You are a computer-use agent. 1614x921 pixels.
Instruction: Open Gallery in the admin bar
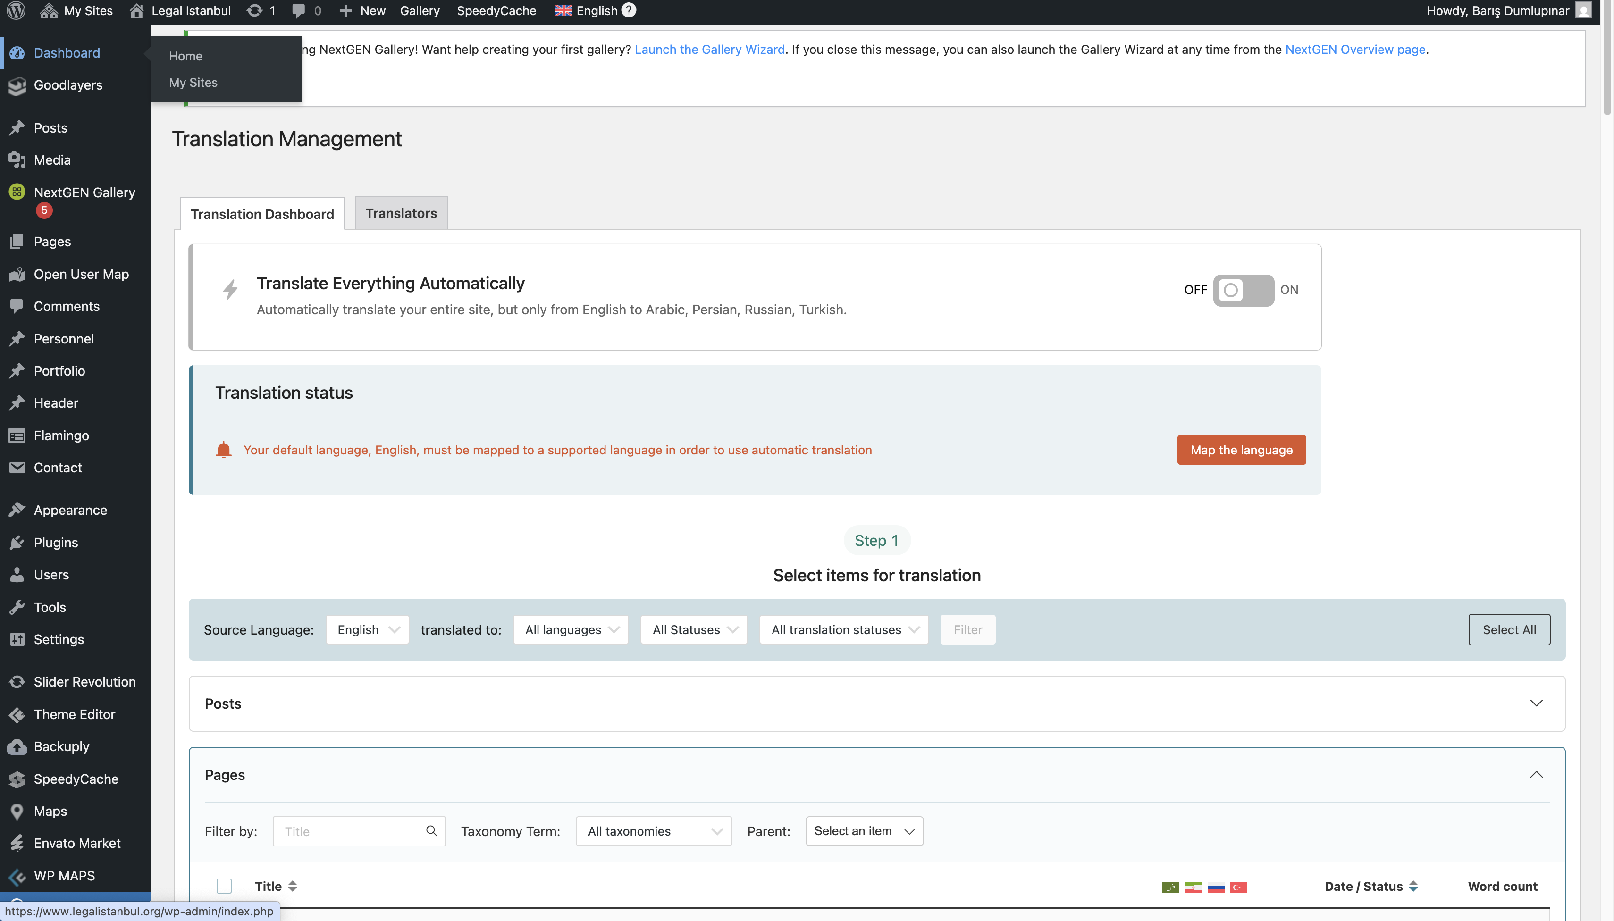tap(420, 11)
